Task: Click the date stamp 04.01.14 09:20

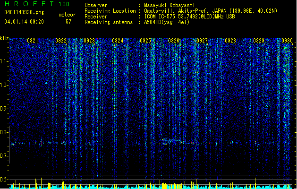Action: coord(24,22)
